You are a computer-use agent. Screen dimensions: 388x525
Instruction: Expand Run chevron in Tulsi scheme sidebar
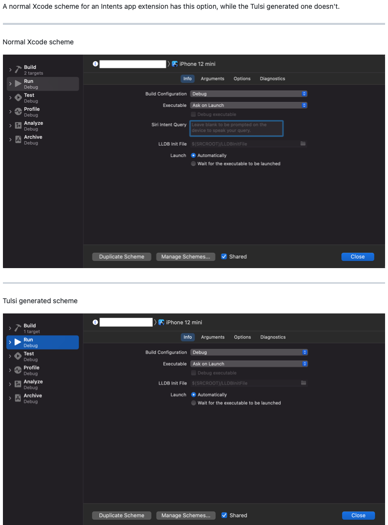(x=10, y=342)
